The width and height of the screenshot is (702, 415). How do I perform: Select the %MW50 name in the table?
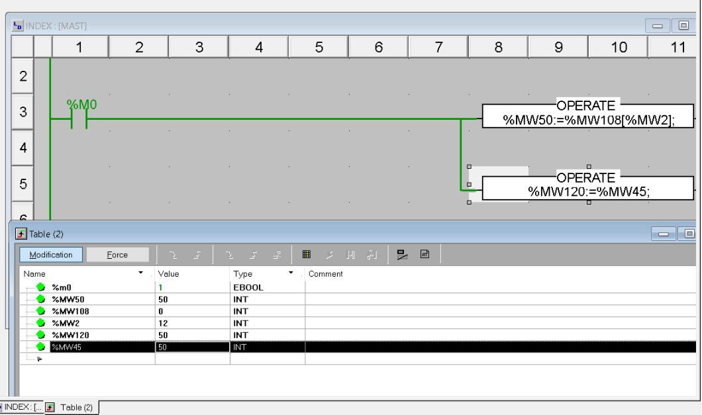pos(68,299)
